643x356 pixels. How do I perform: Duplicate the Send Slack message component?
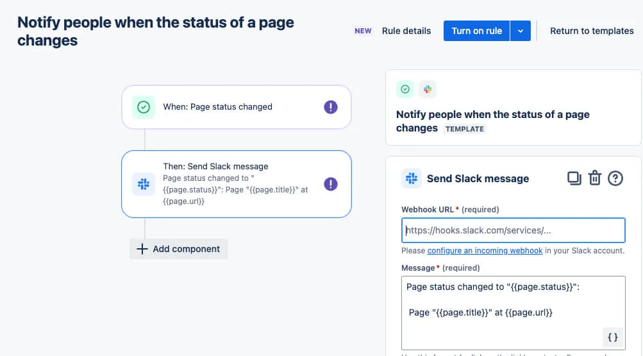point(574,178)
